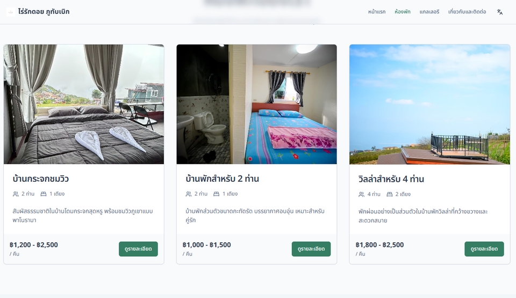Click the bed icon on วิลล่าสำหรับ 4 ท่าน card

click(x=390, y=195)
